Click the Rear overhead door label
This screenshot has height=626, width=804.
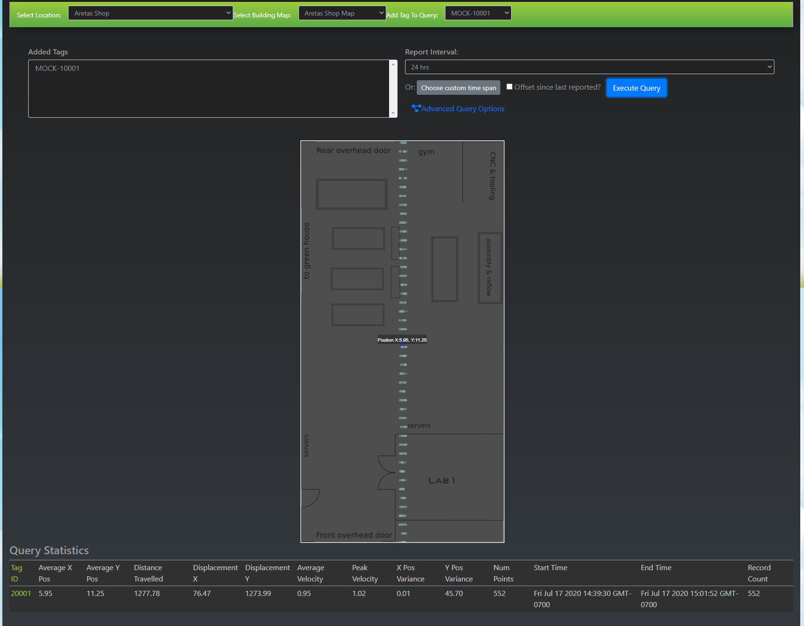353,151
